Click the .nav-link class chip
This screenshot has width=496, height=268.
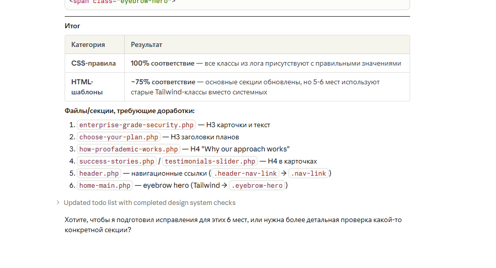click(x=308, y=174)
